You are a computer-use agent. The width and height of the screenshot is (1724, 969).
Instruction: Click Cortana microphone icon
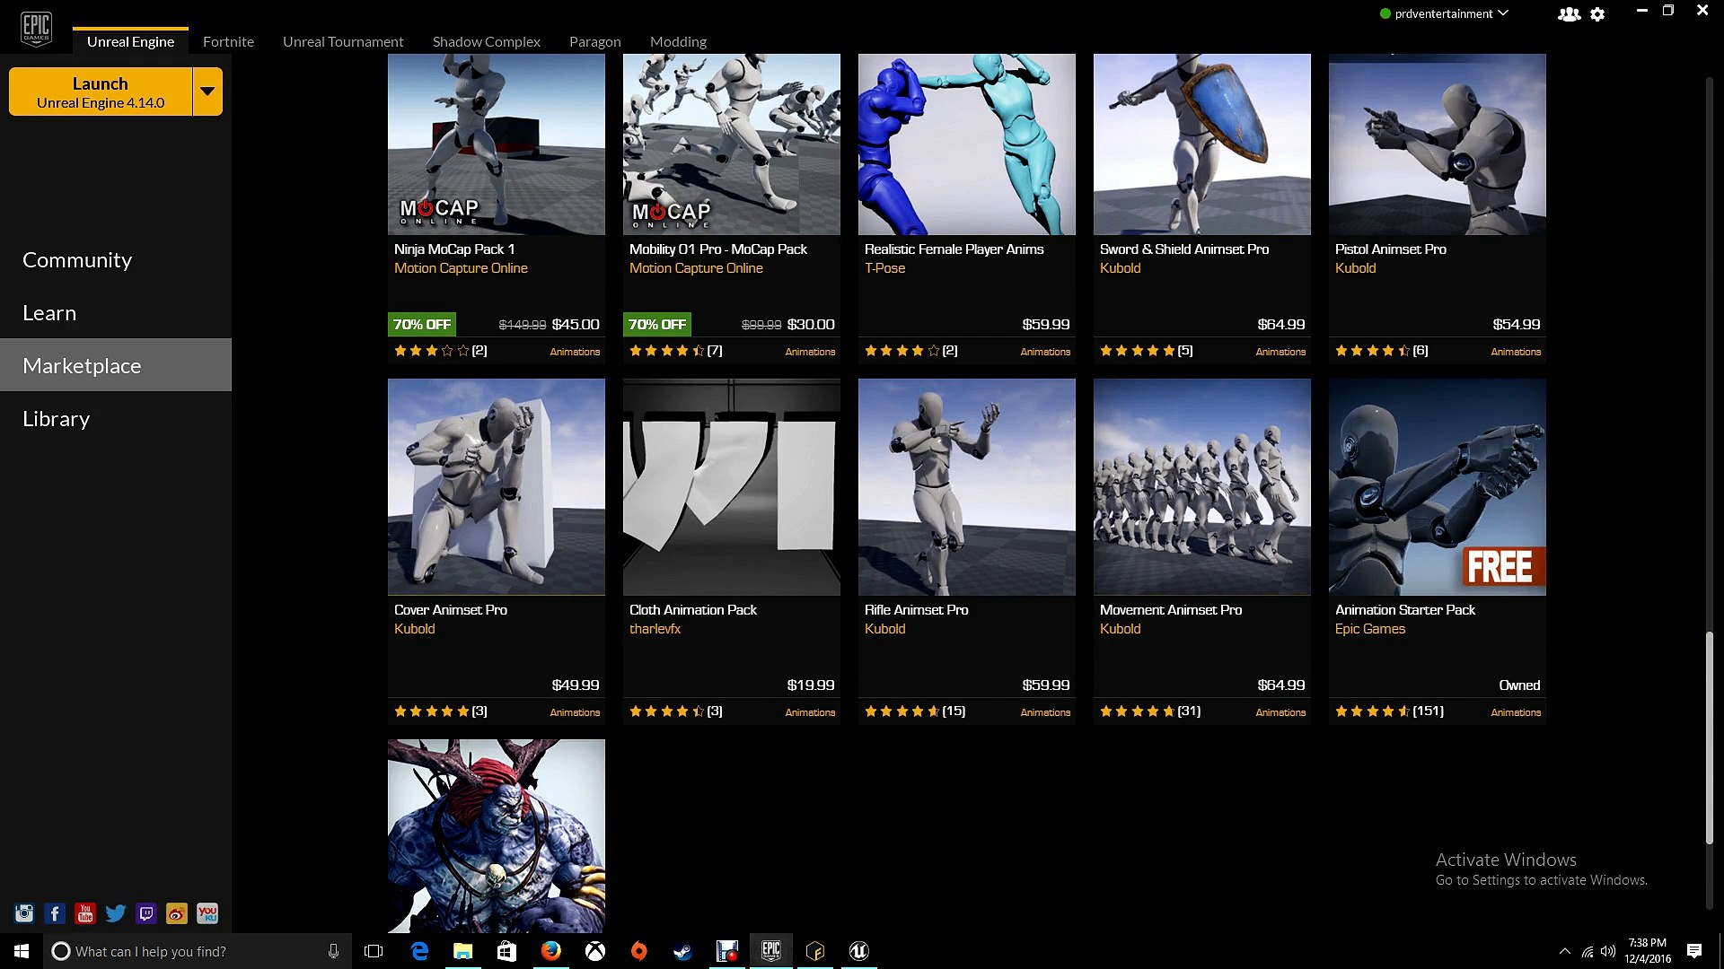click(x=333, y=951)
